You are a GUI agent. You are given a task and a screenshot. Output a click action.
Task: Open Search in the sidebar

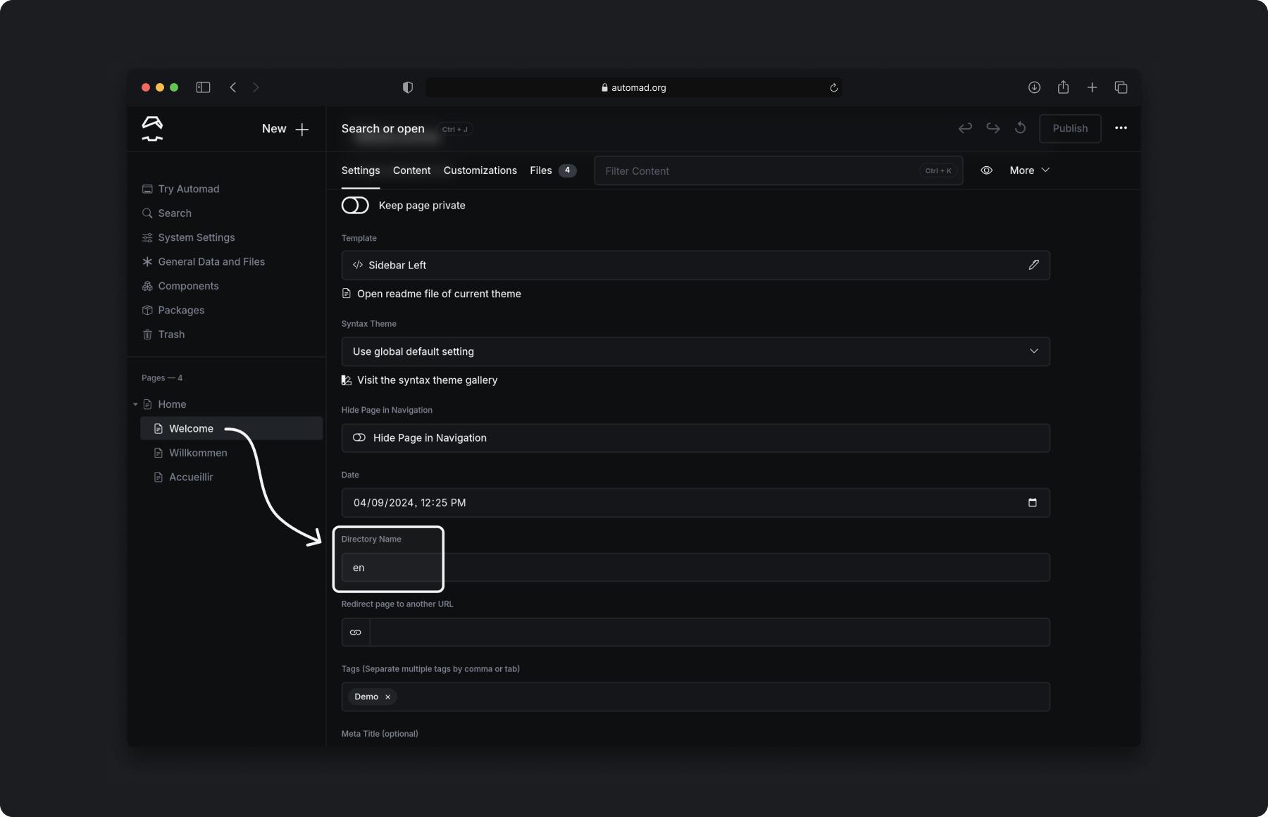[x=167, y=213]
